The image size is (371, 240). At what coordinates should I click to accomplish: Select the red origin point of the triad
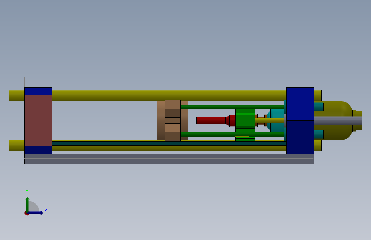click(x=27, y=214)
